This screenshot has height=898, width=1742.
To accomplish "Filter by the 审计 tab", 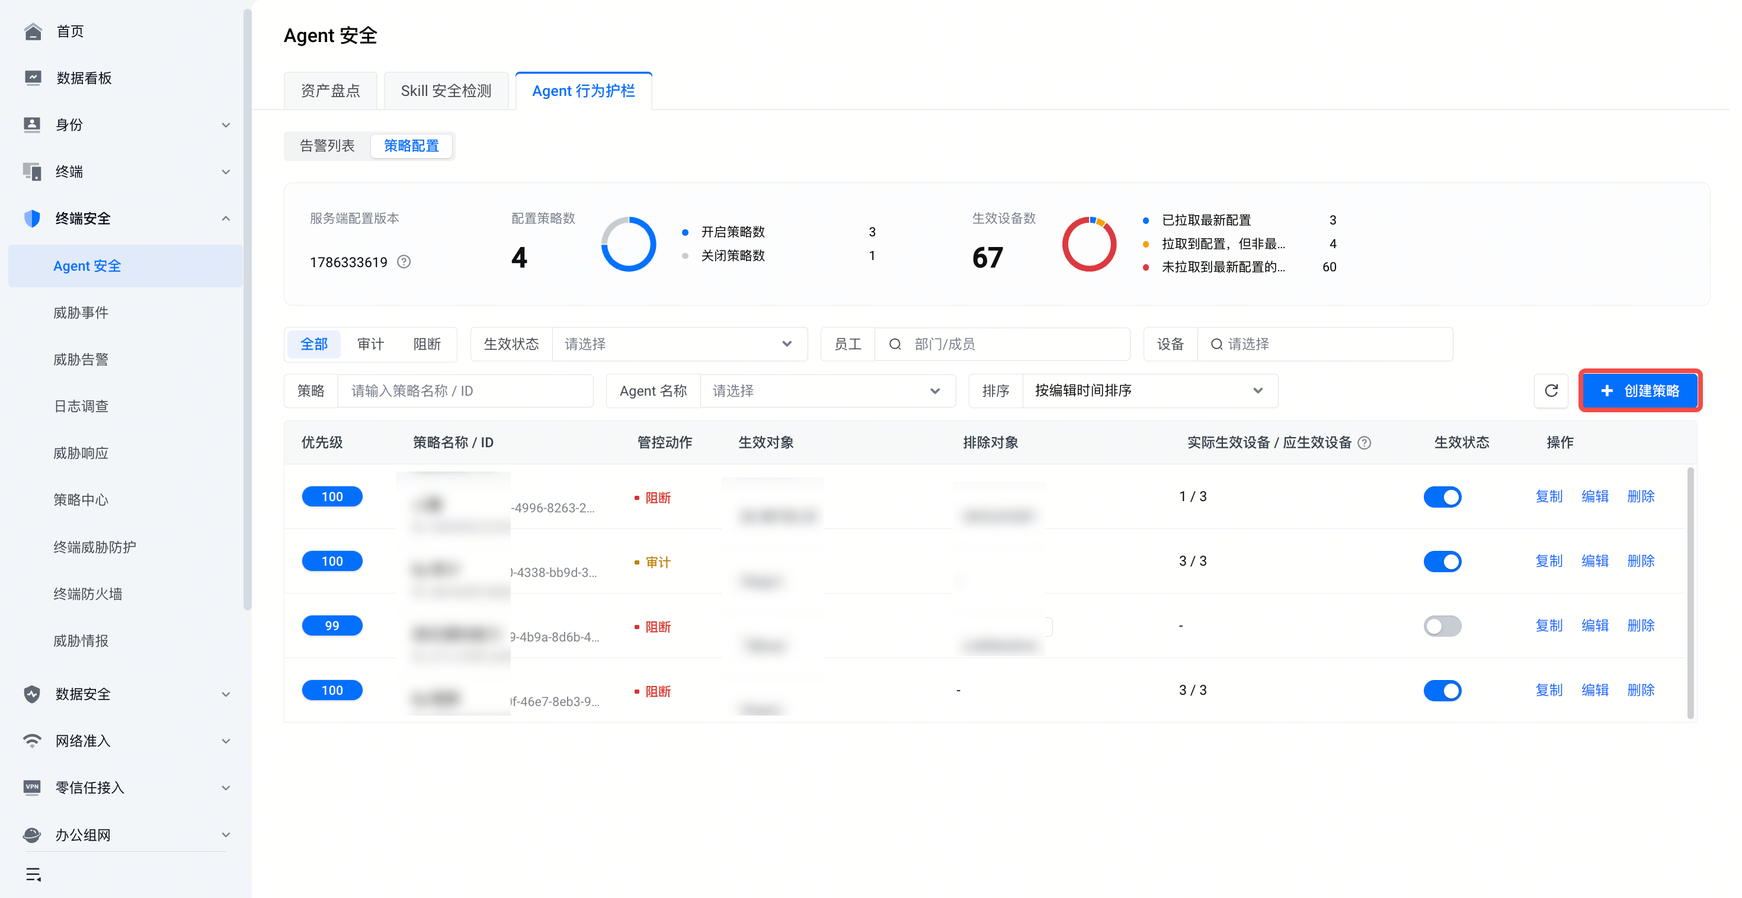I will pos(370,344).
